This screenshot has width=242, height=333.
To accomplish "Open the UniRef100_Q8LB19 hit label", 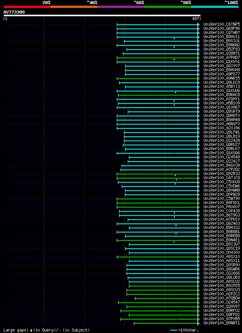I will pyautogui.click(x=222, y=137).
